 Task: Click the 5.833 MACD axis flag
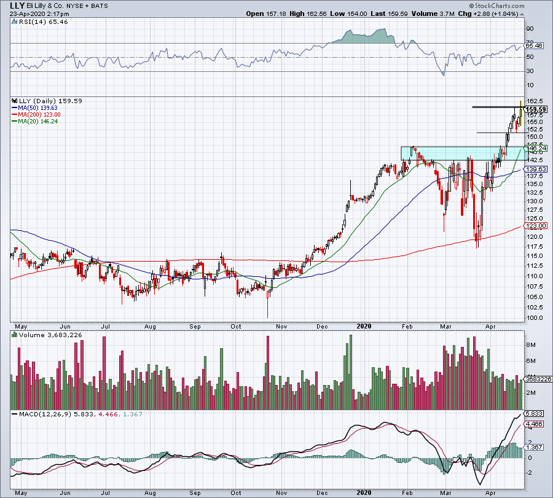point(533,413)
